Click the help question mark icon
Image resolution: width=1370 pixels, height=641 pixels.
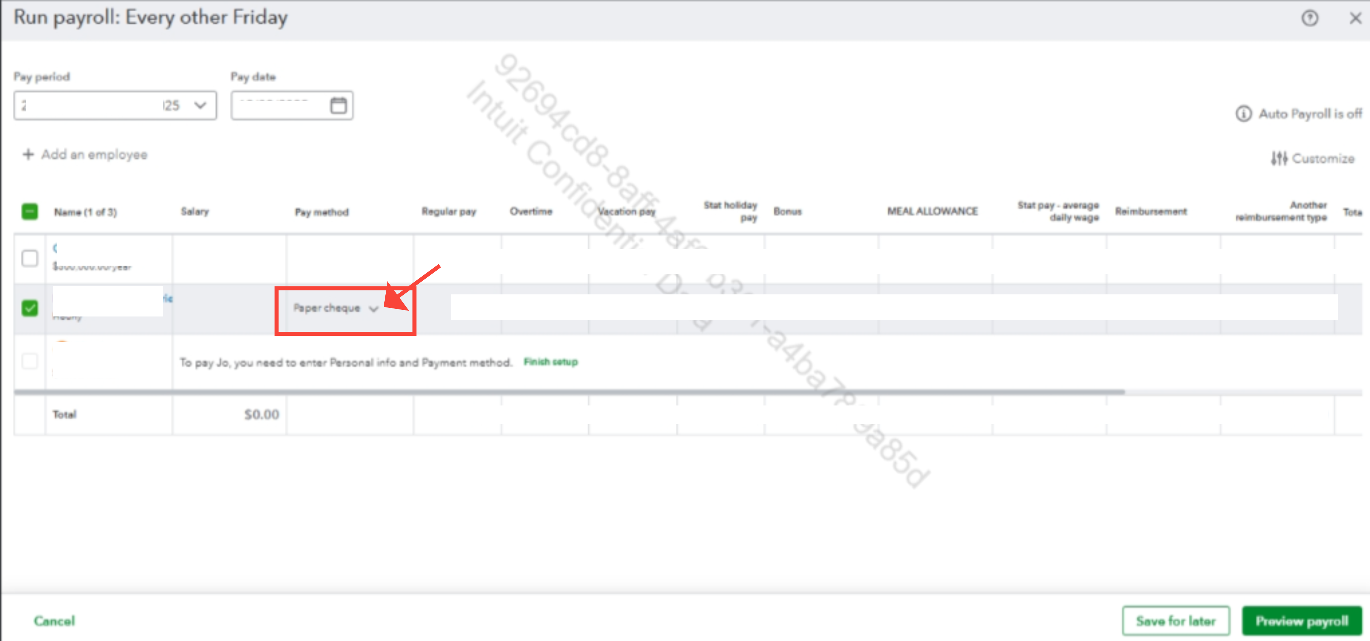coord(1309,19)
